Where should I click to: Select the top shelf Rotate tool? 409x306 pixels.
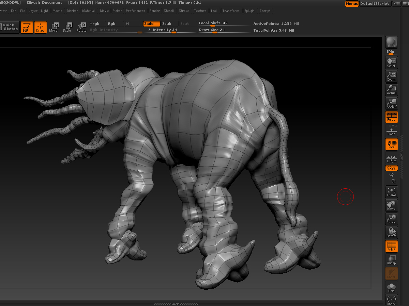[x=81, y=27]
